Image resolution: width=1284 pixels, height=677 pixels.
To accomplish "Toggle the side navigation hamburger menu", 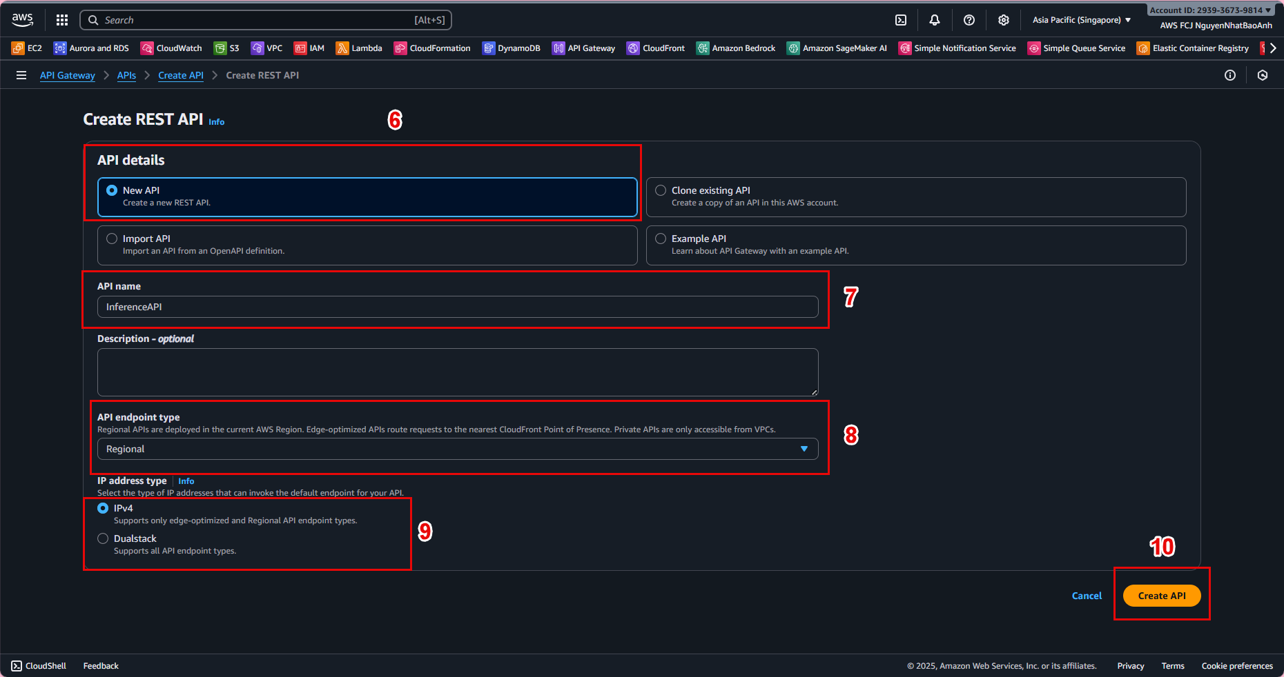I will pos(21,75).
